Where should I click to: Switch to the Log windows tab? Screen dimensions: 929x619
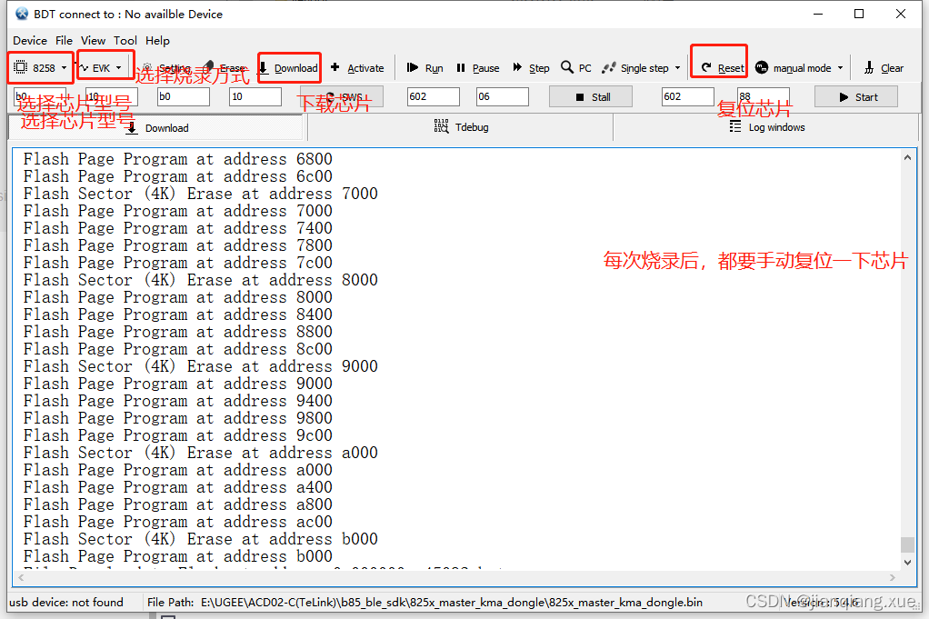pos(766,127)
